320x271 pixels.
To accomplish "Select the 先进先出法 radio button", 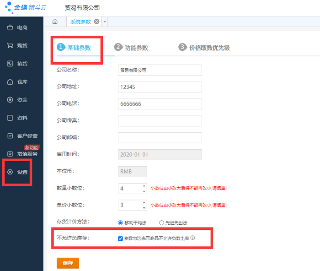I will tap(161, 223).
